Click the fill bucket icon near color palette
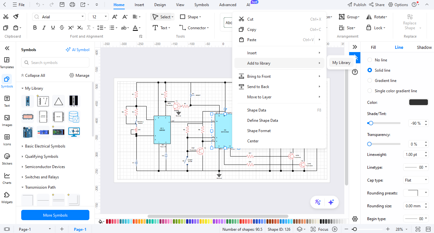The image size is (434, 233). [101, 221]
